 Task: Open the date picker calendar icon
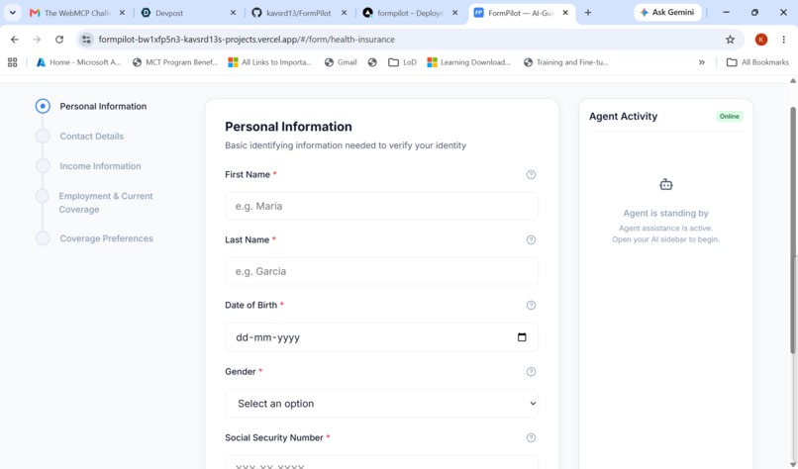click(x=522, y=337)
